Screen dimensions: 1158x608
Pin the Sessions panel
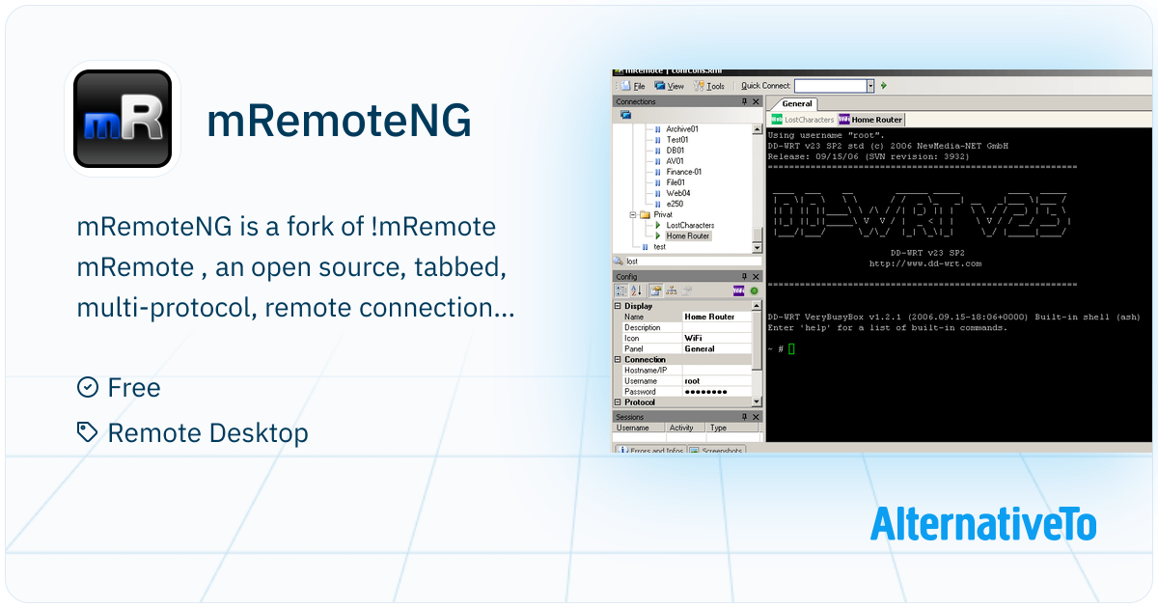tap(744, 417)
